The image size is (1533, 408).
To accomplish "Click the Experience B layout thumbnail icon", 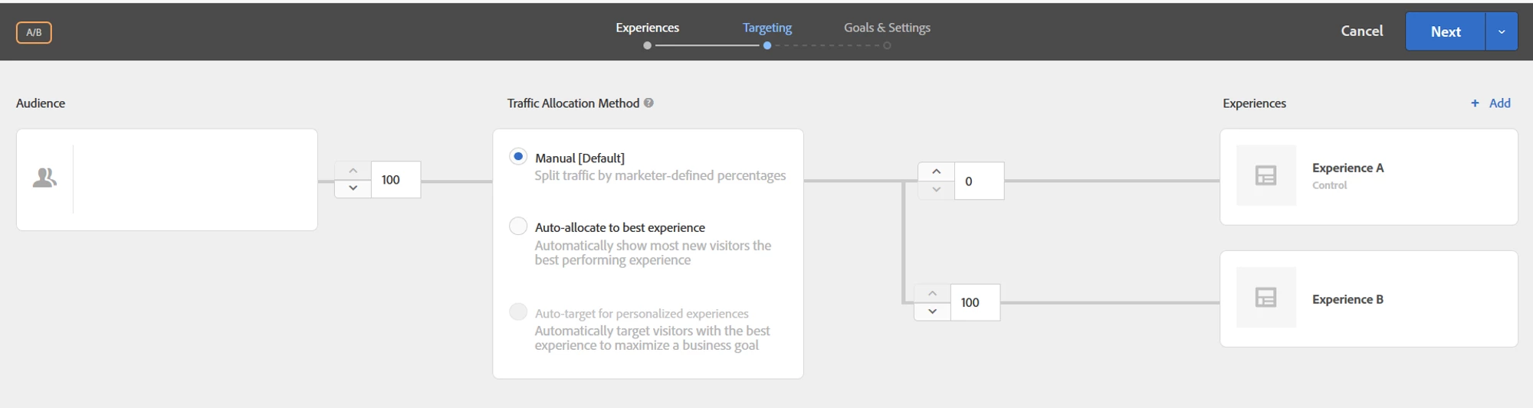I will tap(1265, 298).
